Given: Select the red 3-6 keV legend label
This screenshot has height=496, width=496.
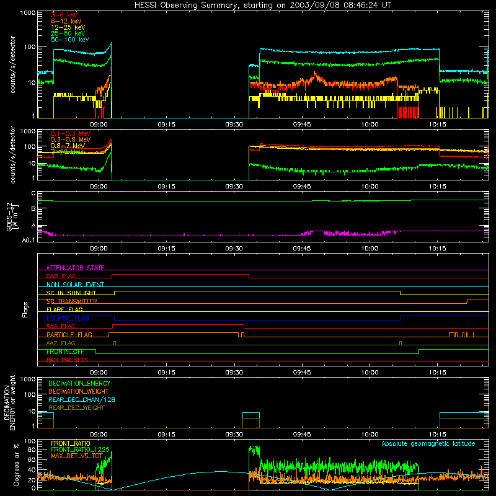Looking at the screenshot, I should point(64,15).
